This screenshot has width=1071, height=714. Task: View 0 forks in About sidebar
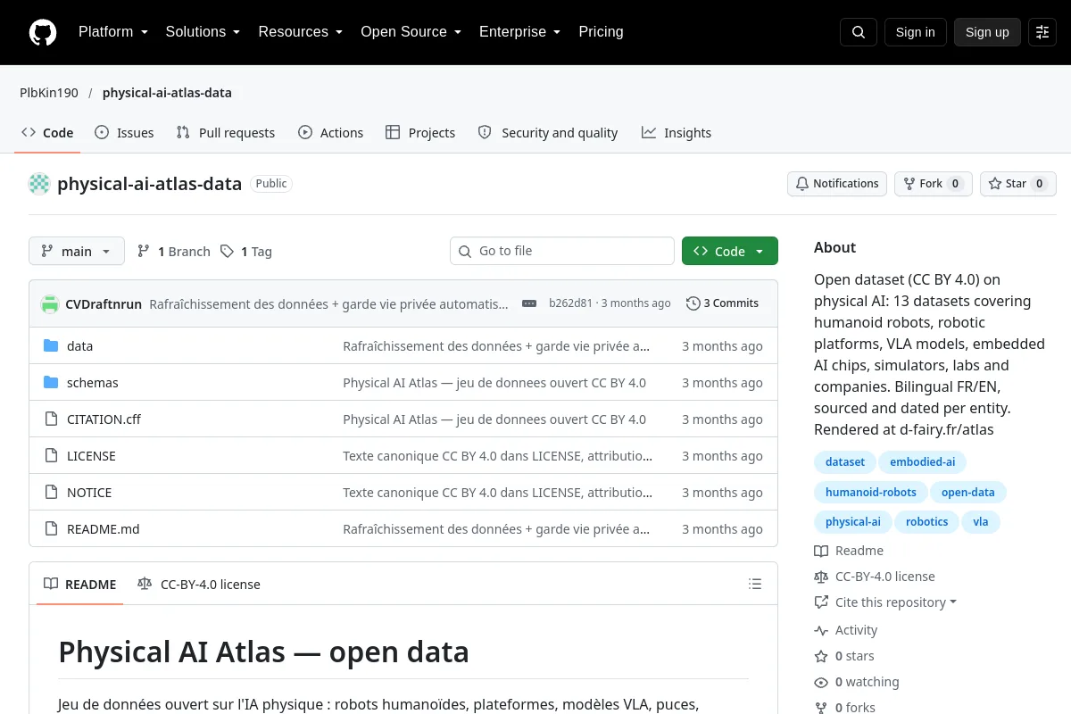click(845, 708)
